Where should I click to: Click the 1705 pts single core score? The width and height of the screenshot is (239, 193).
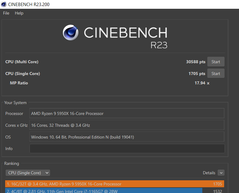pyautogui.click(x=197, y=74)
